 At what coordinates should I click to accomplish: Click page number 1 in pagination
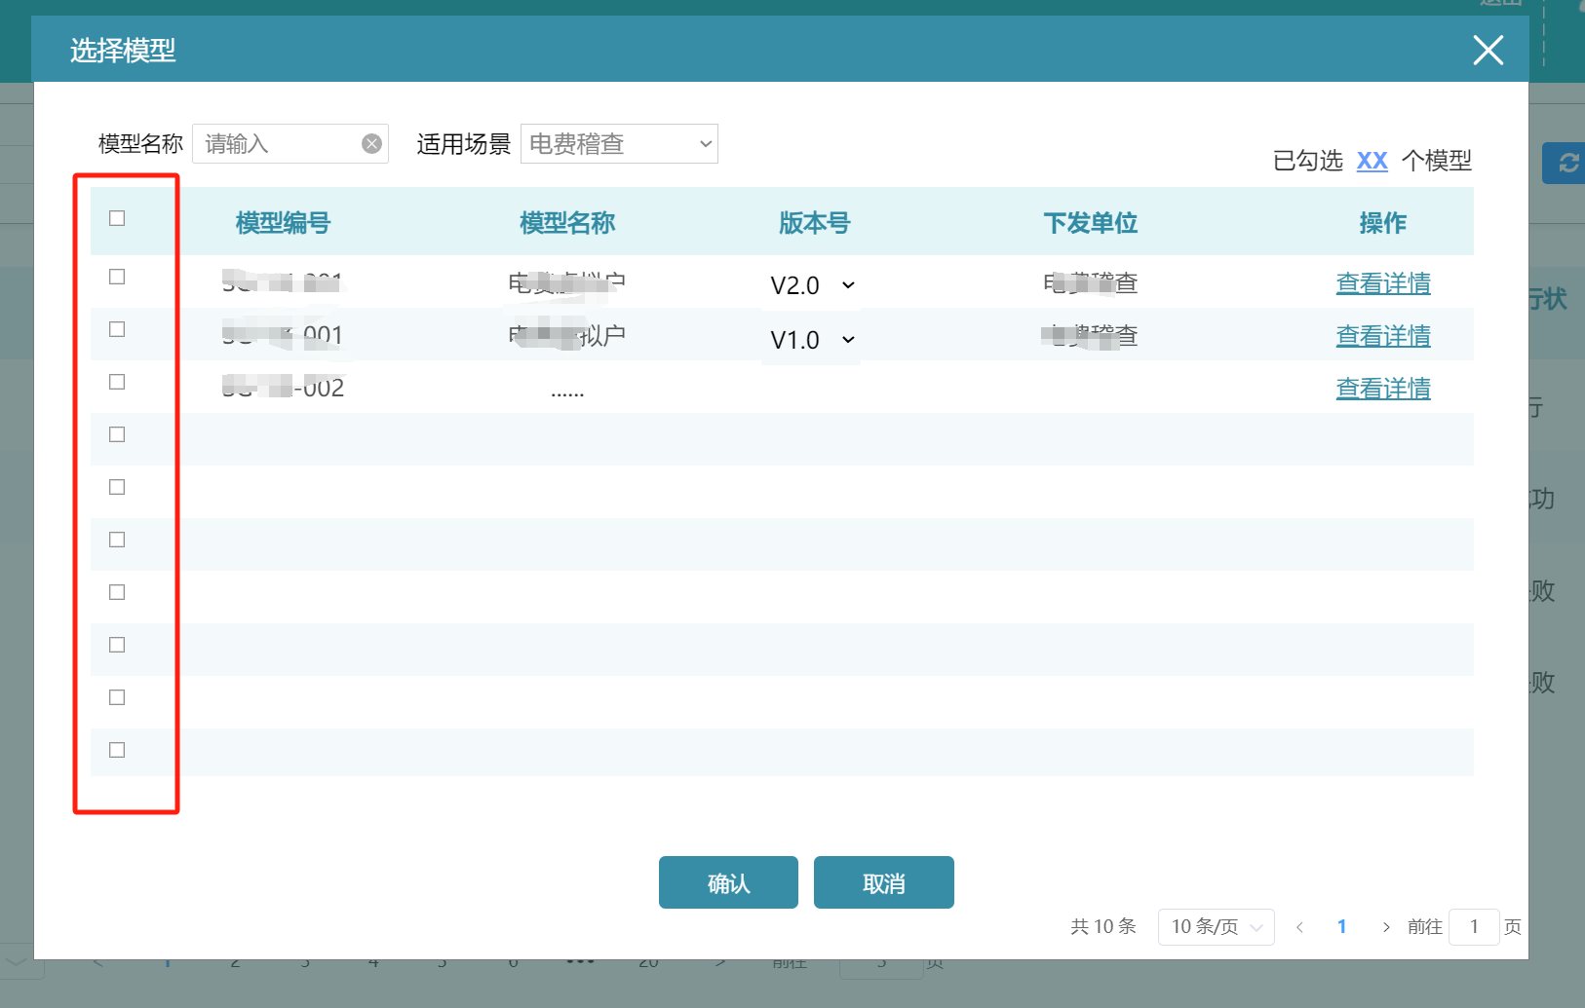(x=1342, y=927)
